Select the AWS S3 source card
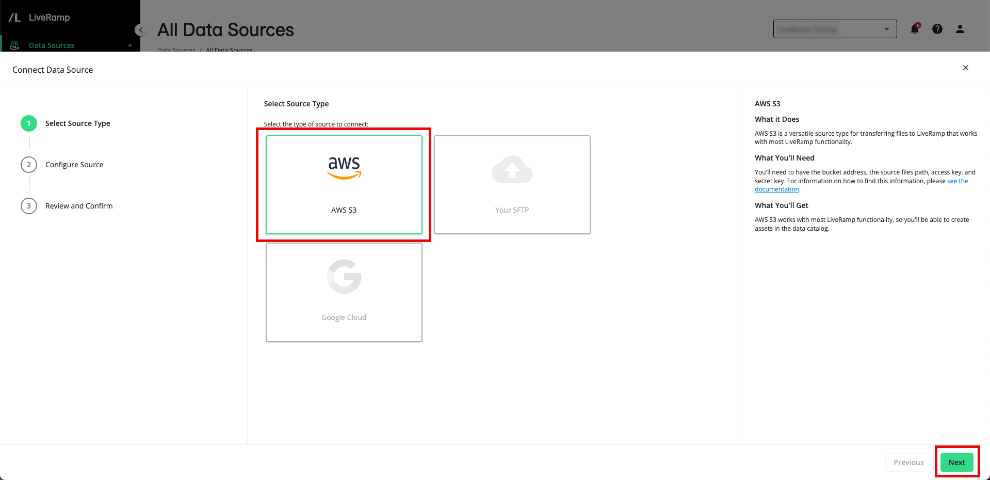Viewport: 990px width, 480px height. (344, 185)
